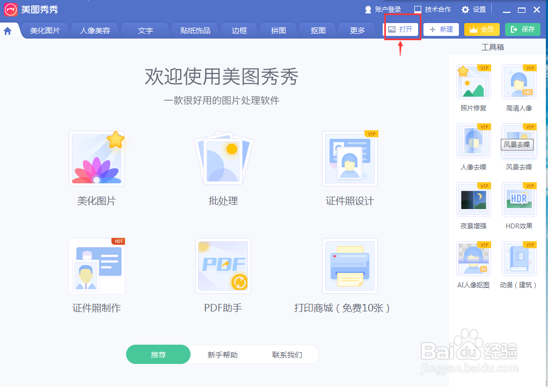Click the 证件照设计 text label
548x387 pixels.
[x=350, y=201]
